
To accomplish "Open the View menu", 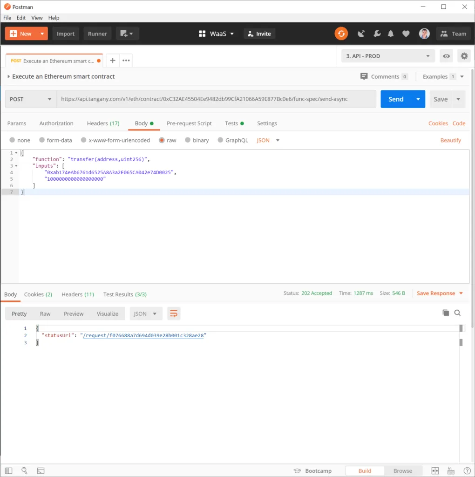I will (x=37, y=18).
